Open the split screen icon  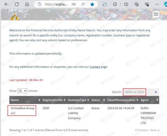click(126, 4)
